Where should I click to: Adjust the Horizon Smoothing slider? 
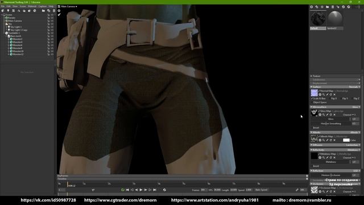point(331,124)
